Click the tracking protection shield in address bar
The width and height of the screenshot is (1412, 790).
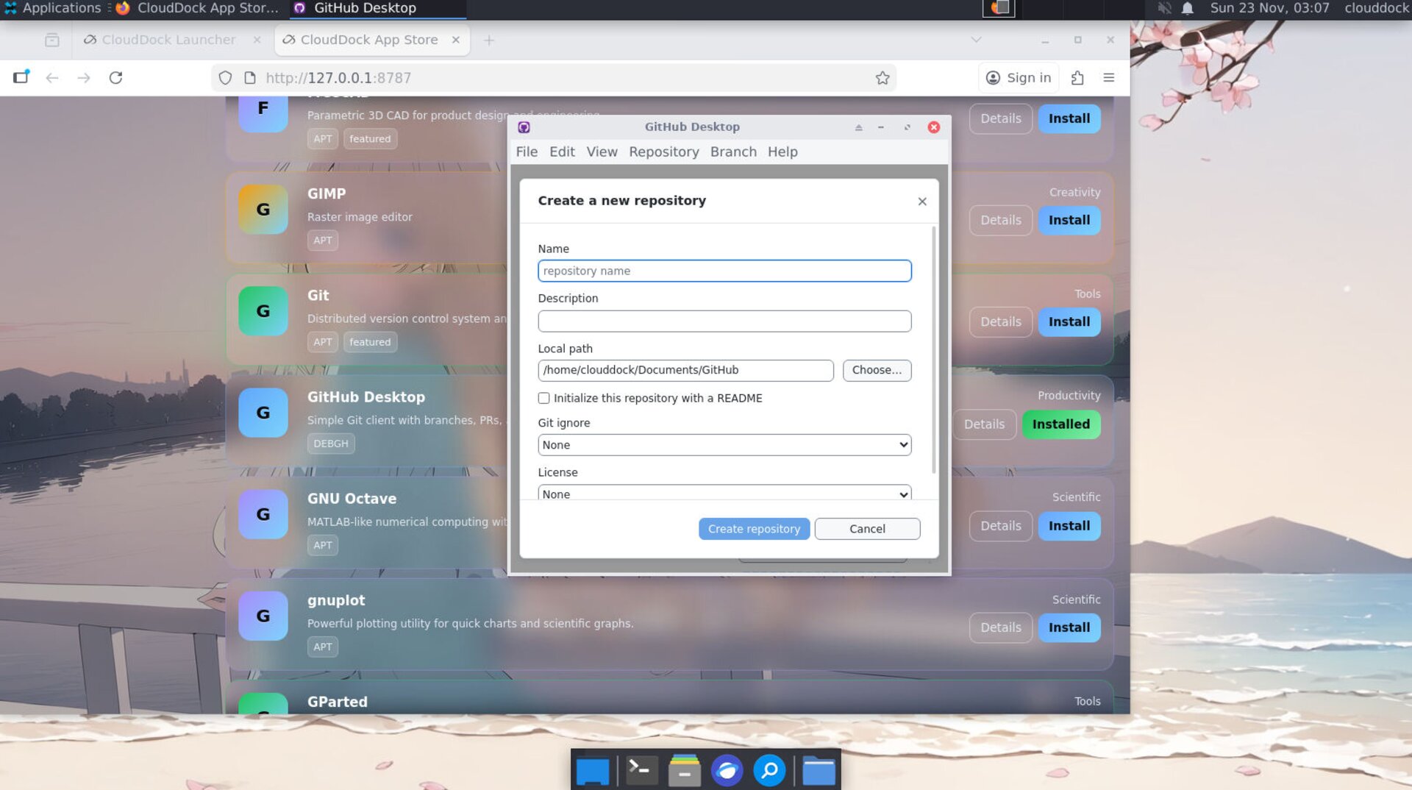tap(224, 77)
